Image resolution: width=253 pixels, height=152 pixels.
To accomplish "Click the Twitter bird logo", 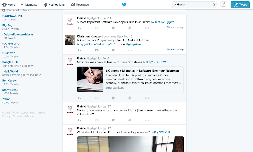I will tap(124, 5).
